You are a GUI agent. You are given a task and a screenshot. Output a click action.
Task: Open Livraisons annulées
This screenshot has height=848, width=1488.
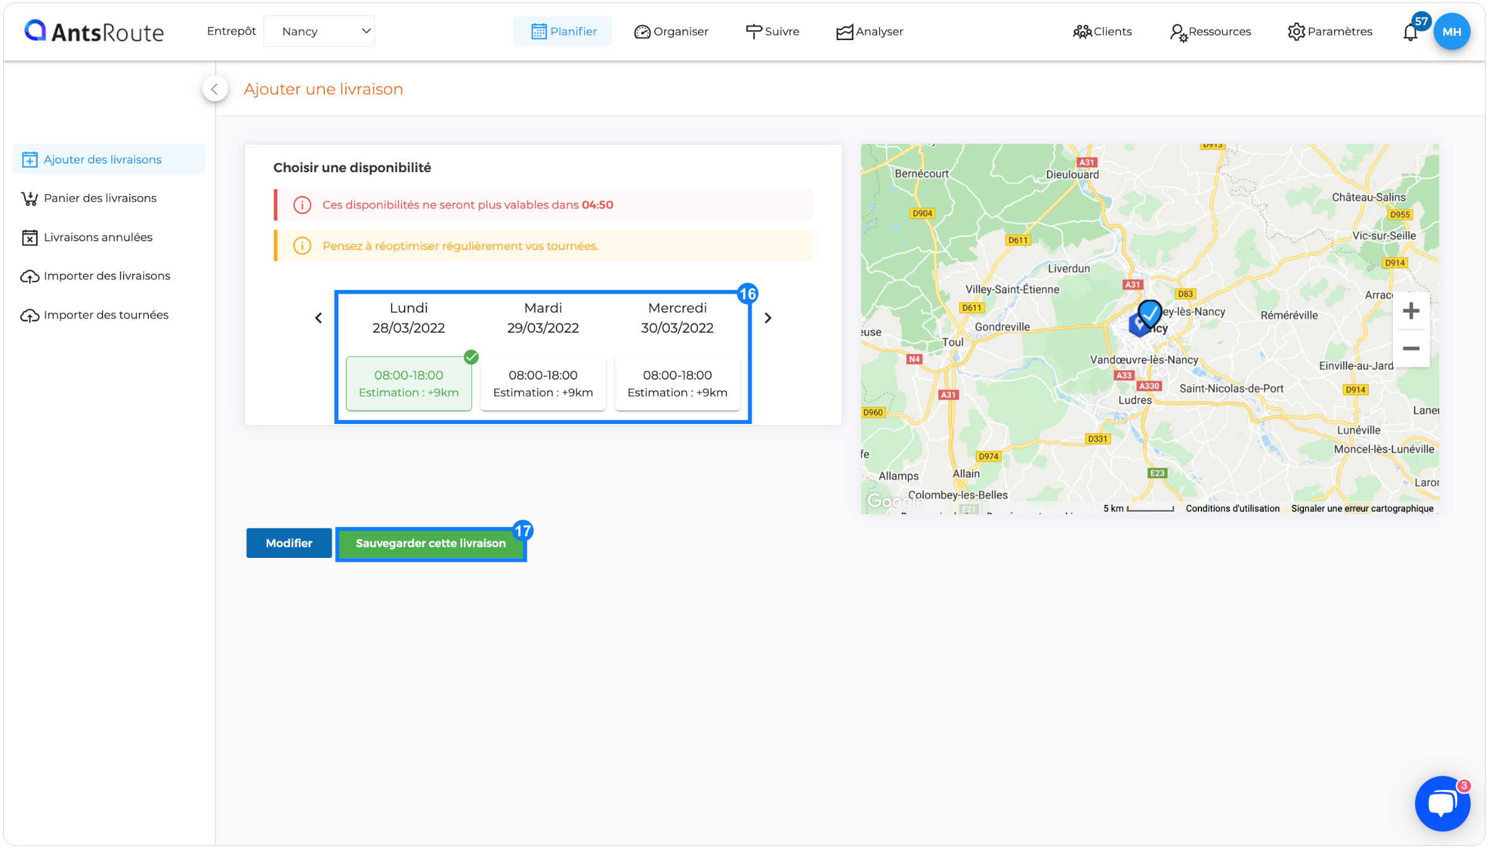point(86,237)
